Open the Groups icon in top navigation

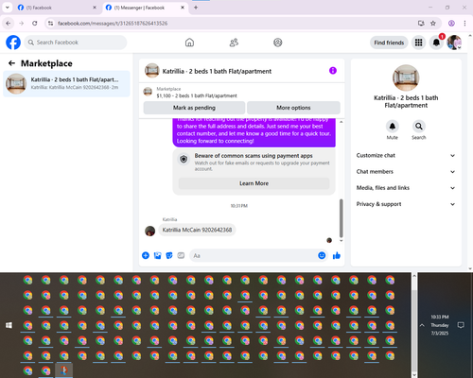pos(278,43)
